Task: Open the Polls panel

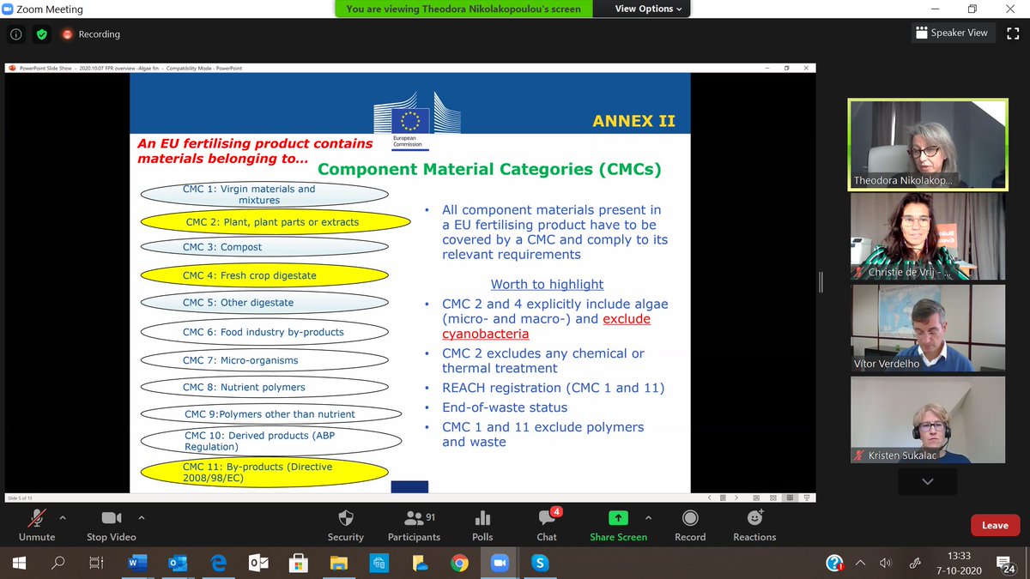Action: (x=482, y=525)
